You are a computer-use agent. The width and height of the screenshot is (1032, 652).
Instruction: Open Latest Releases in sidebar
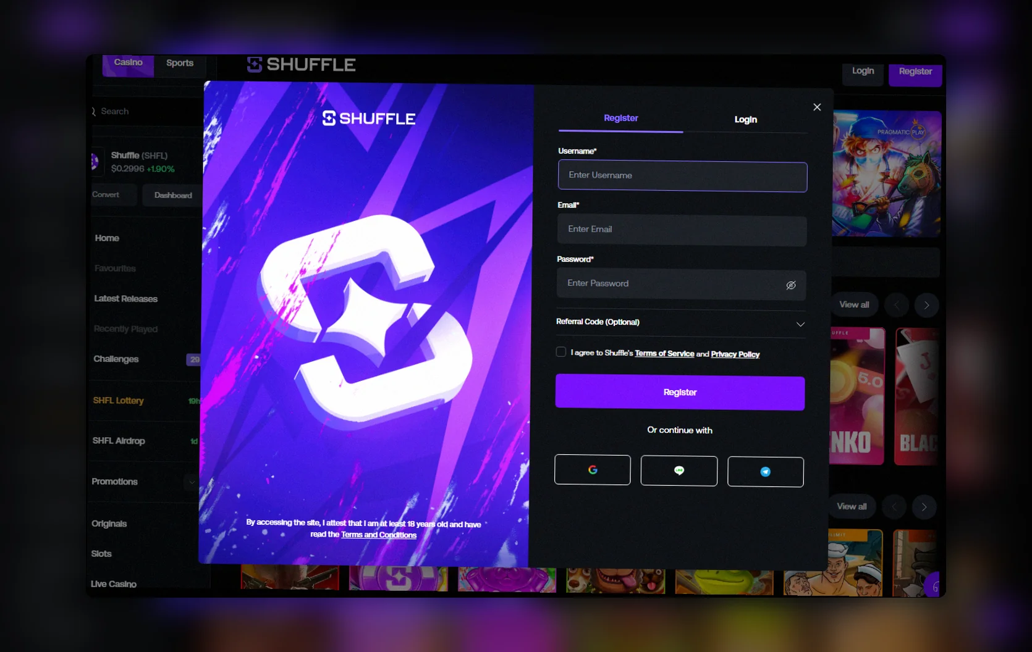(125, 299)
